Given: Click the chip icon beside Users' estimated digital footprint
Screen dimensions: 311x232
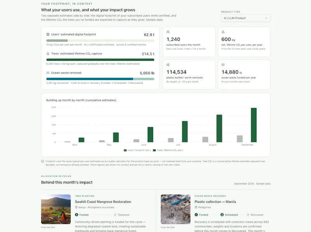Looking at the screenshot, I should click(48, 34).
